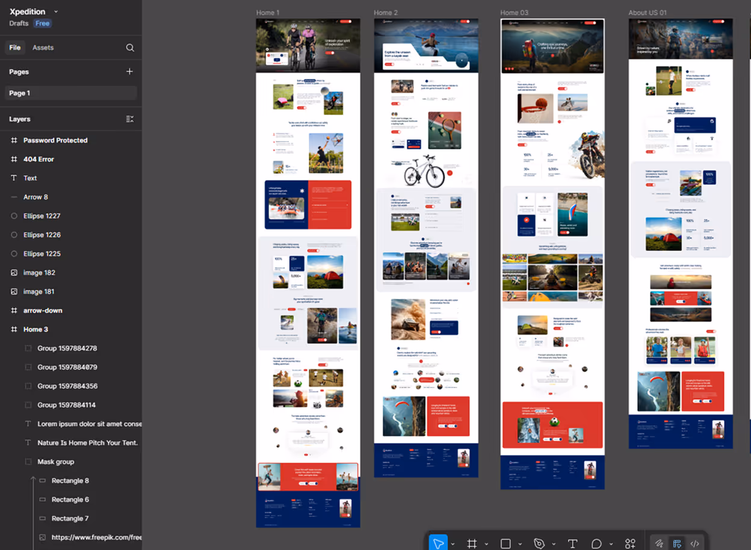The width and height of the screenshot is (751, 550).
Task: Open the shape tools dropdown chevron
Action: pyautogui.click(x=521, y=543)
